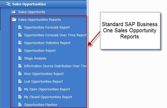Click the Sales Opportunity window icon
Image resolution: width=167 pixels, height=108 pixels.
point(14,12)
